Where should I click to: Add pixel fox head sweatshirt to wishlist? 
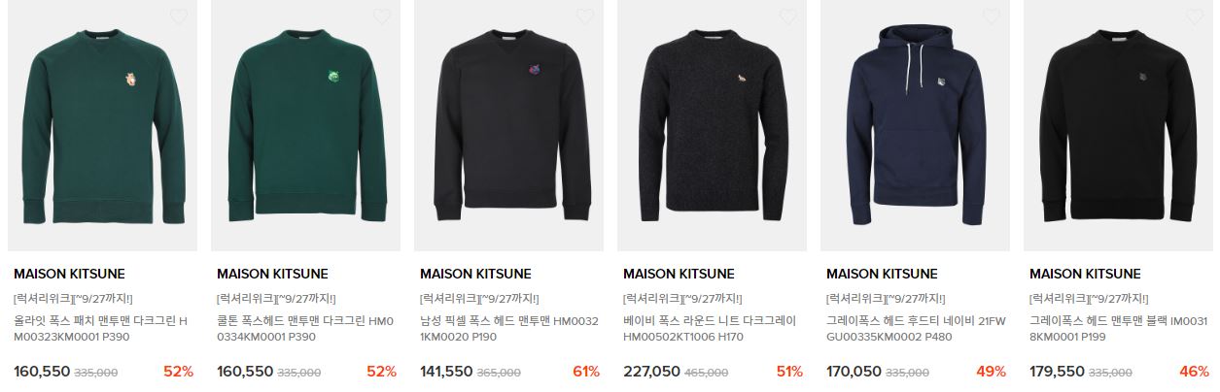click(585, 16)
